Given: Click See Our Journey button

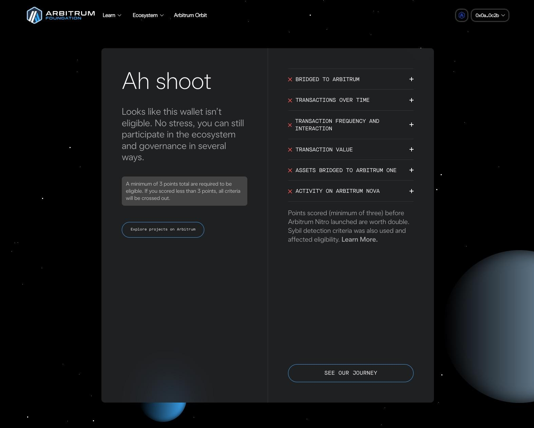Looking at the screenshot, I should [350, 373].
